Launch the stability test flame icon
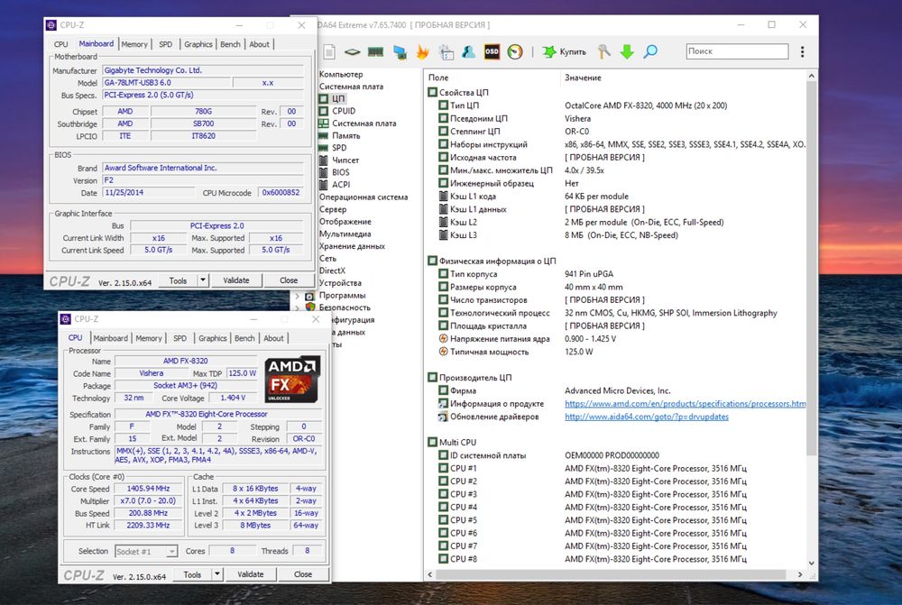 point(423,51)
